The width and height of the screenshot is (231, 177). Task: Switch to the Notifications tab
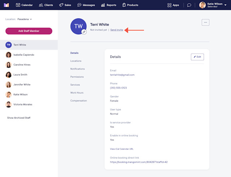[x=78, y=69]
